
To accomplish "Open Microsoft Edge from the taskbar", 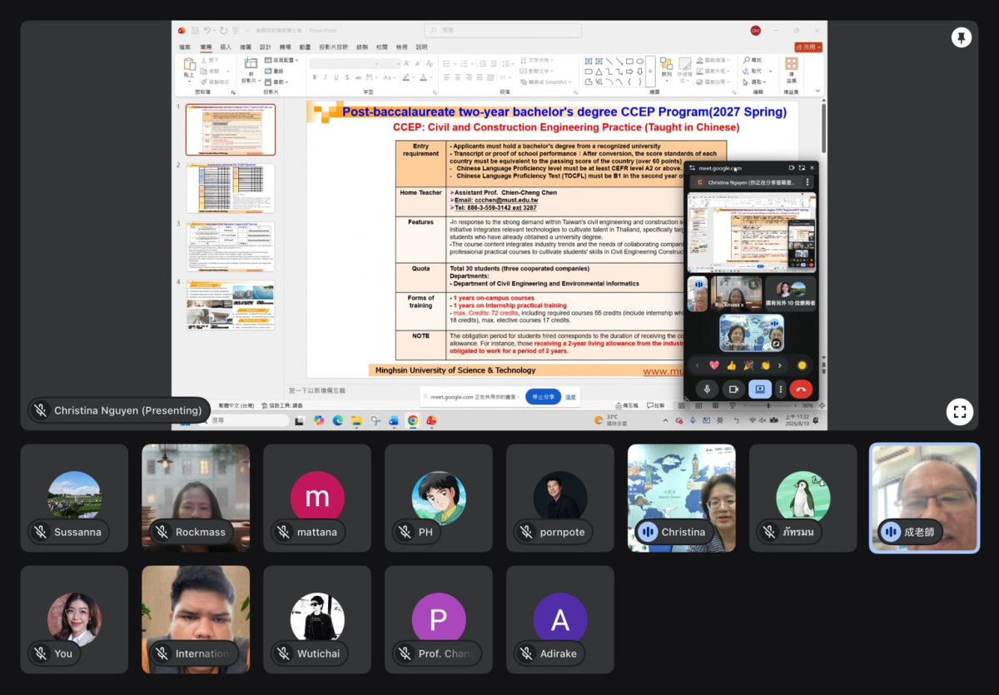I will tap(338, 420).
